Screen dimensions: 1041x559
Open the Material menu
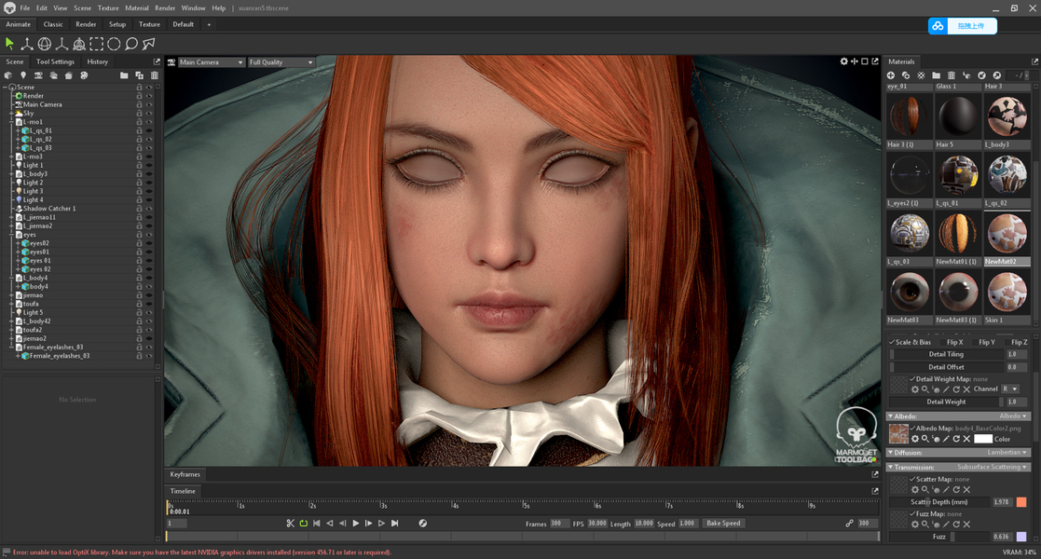click(x=137, y=8)
